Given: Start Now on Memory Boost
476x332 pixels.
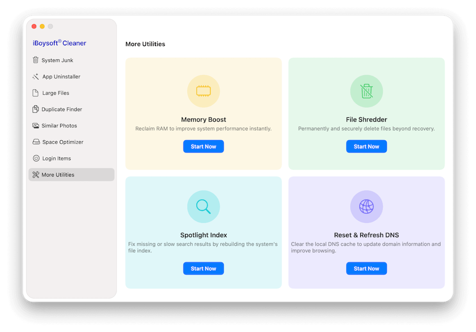Looking at the screenshot, I should tap(204, 146).
